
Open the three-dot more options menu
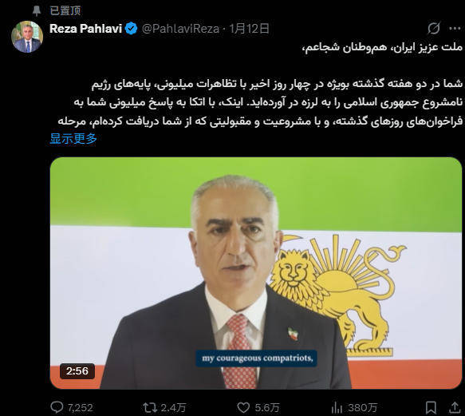pos(455,29)
